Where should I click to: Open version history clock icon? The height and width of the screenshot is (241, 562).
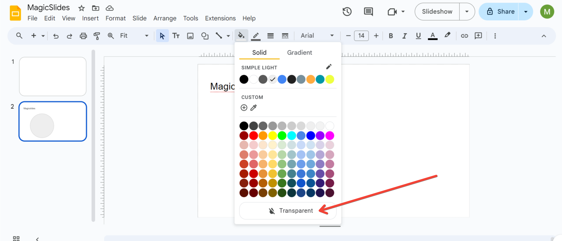click(347, 12)
